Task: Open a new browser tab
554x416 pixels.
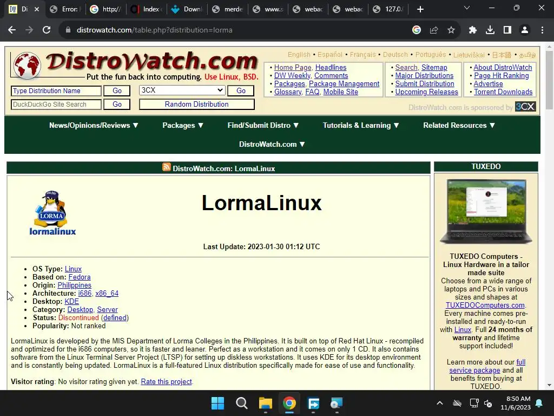Action: [420, 9]
